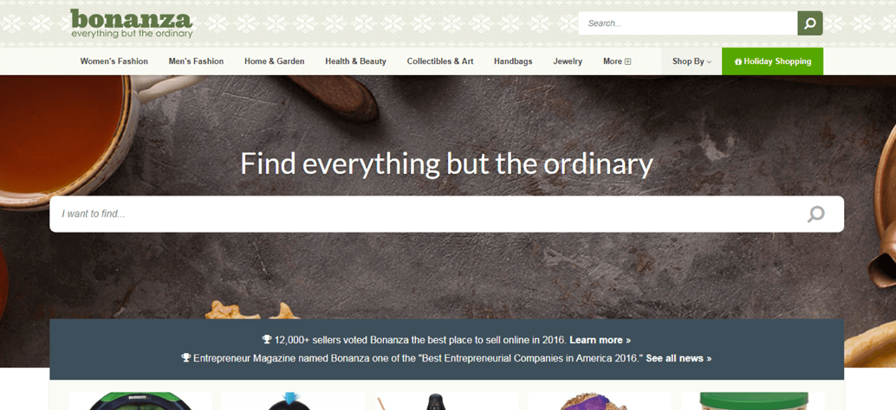
Task: Click the plus icon beside More
Action: pyautogui.click(x=628, y=61)
